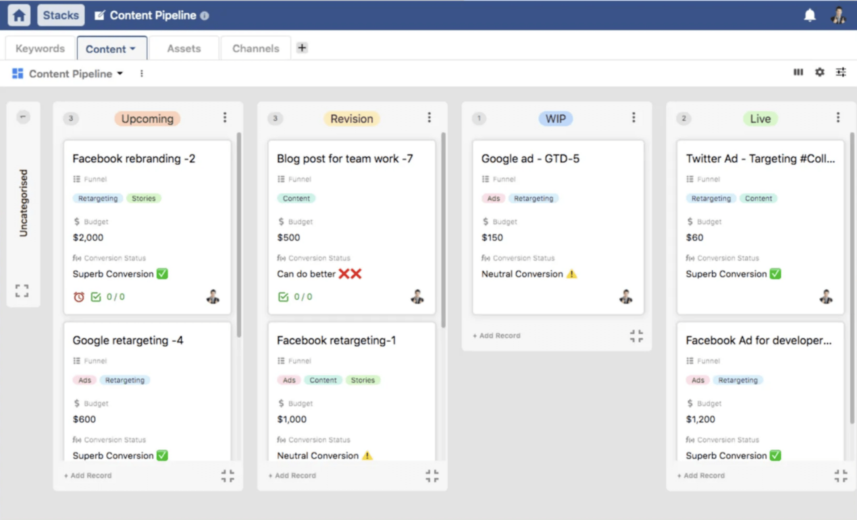Toggle checklist icon on Blog post card

pos(283,297)
